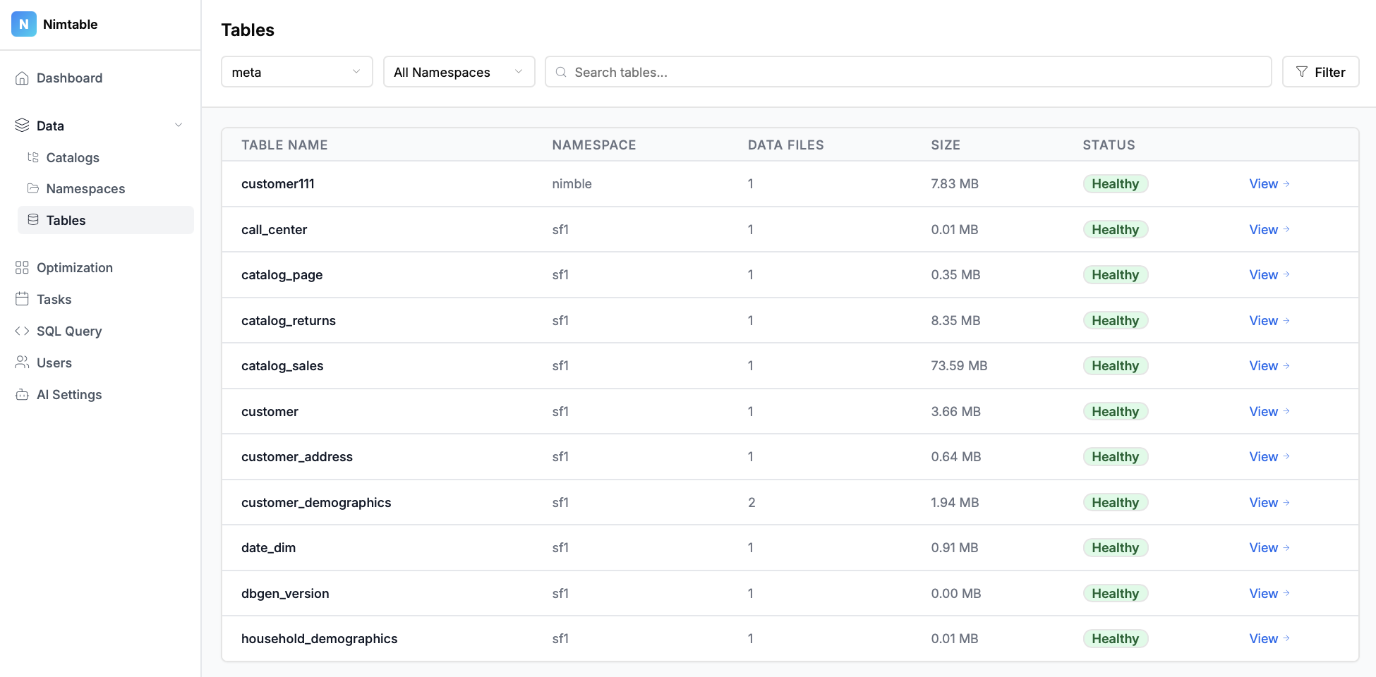Click the Users people icon
1376x677 pixels.
pyautogui.click(x=22, y=362)
